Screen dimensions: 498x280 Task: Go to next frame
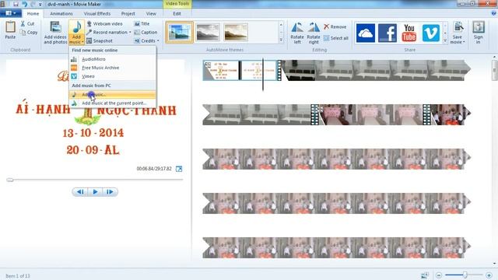[x=110, y=192]
